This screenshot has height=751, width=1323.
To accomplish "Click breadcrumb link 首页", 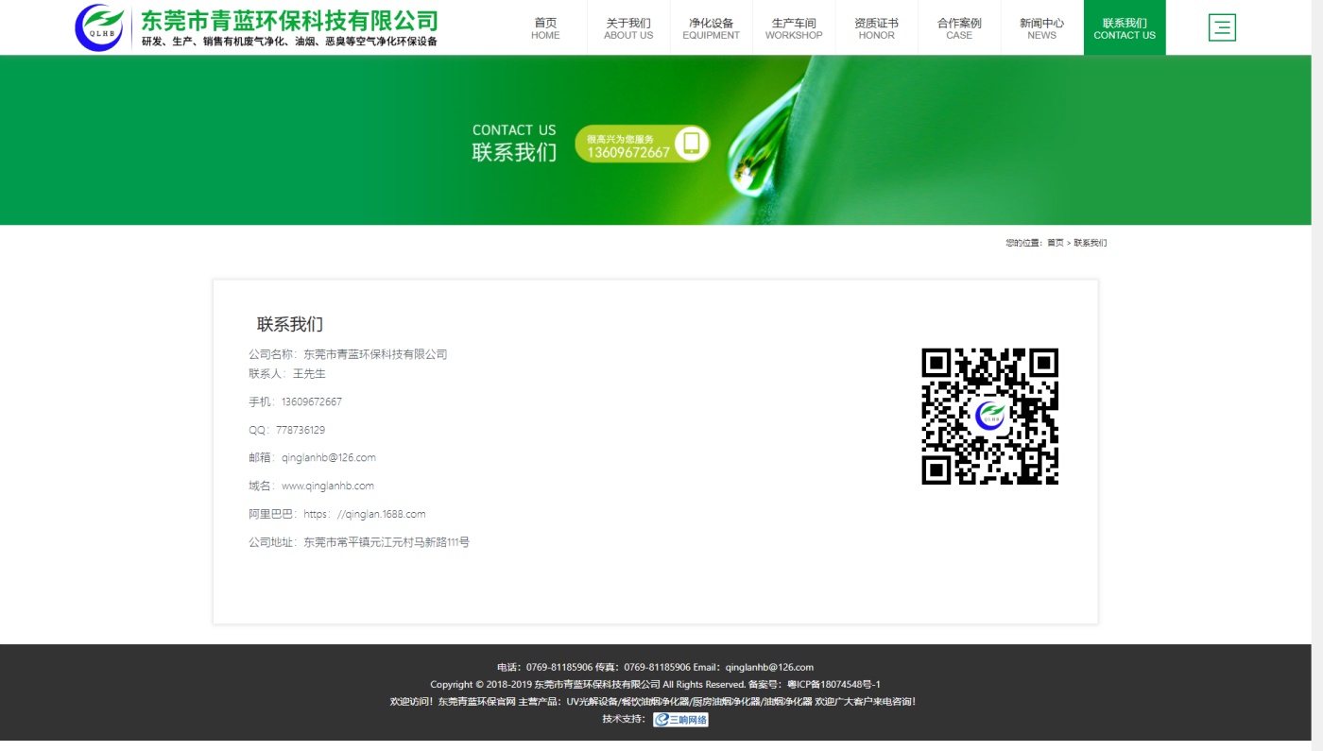I will 1055,243.
